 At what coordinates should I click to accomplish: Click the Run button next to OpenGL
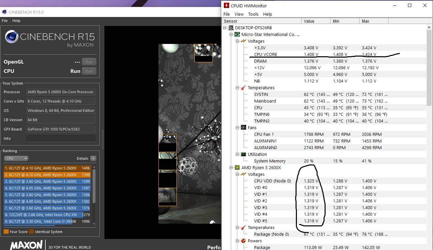tap(89, 62)
